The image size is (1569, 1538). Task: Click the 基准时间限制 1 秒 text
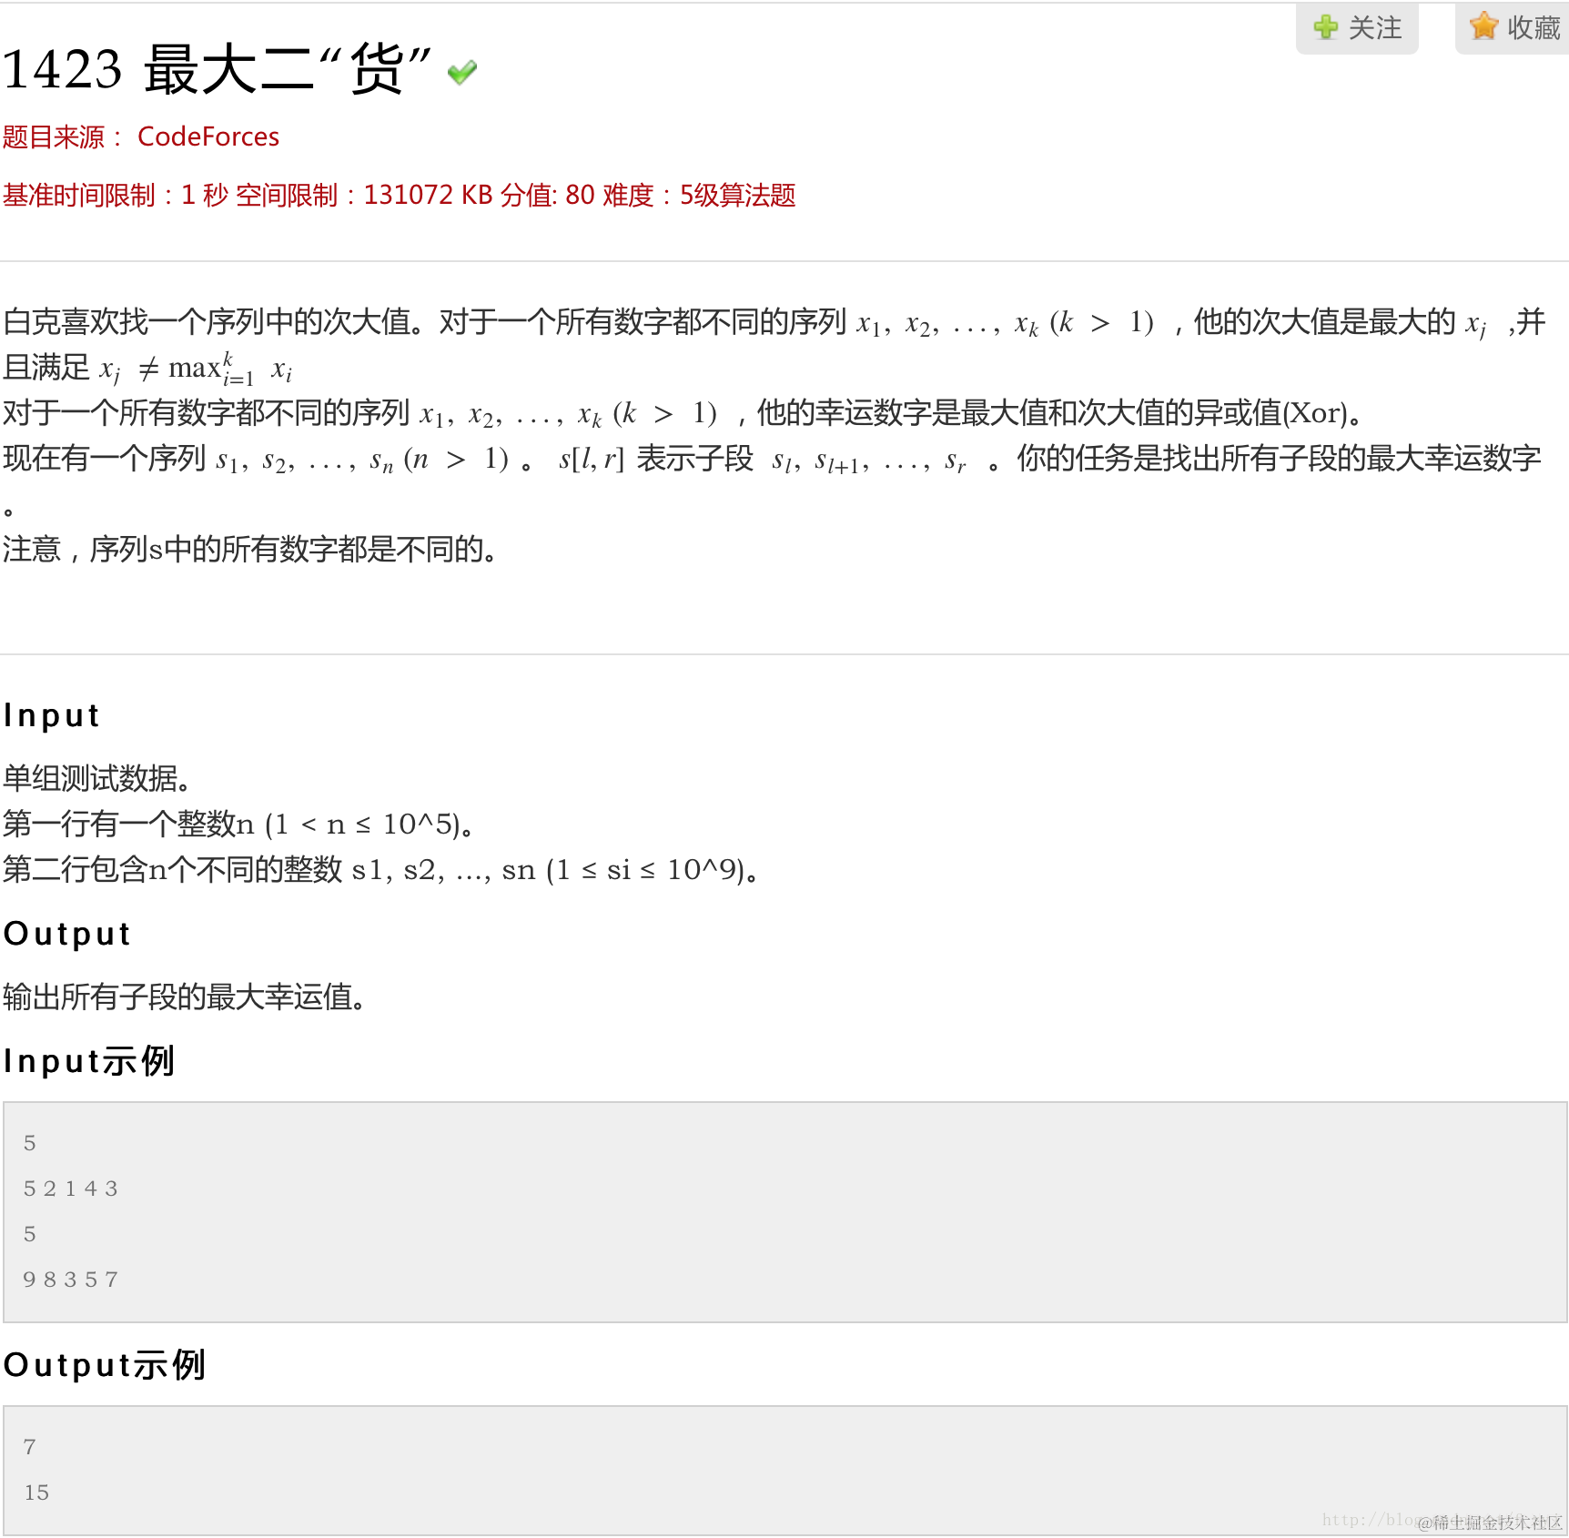pos(116,195)
